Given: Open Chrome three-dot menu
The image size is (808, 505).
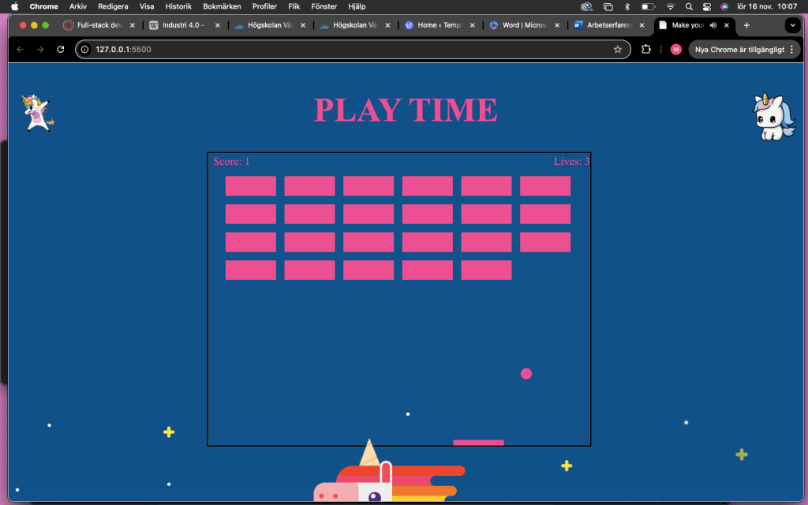Looking at the screenshot, I should [791, 50].
